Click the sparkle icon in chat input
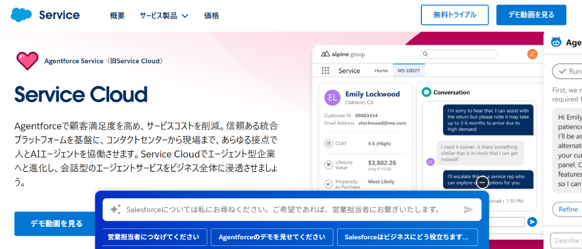Screen dimensions: 582x249 115,209
